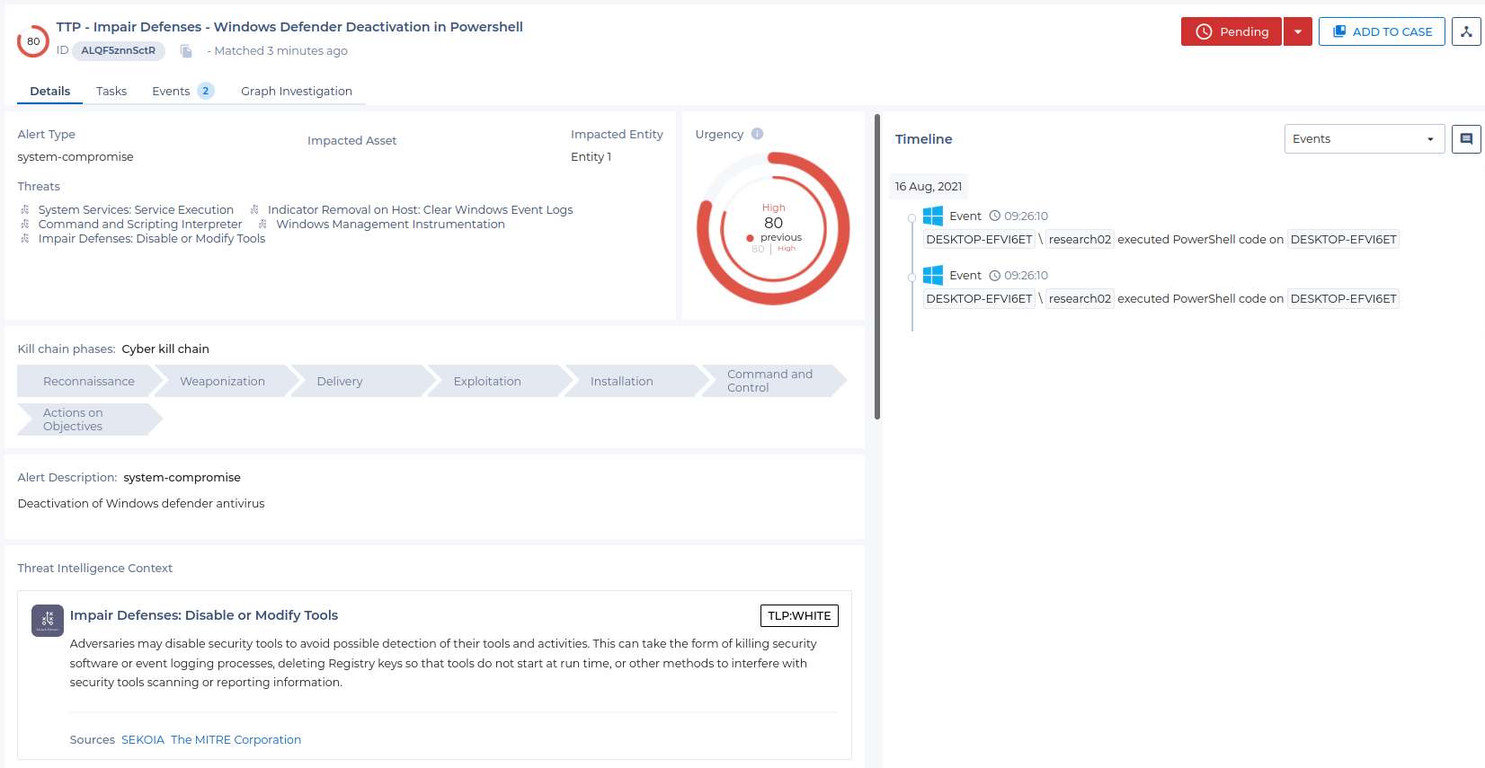The image size is (1485, 768).
Task: Click Indicator Removal on Host: Clear Windows Event Logs
Action: point(420,209)
